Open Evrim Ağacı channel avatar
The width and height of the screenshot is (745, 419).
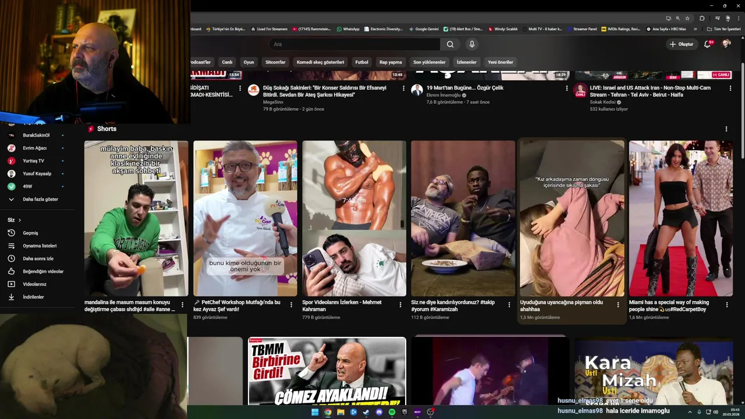pyautogui.click(x=11, y=148)
